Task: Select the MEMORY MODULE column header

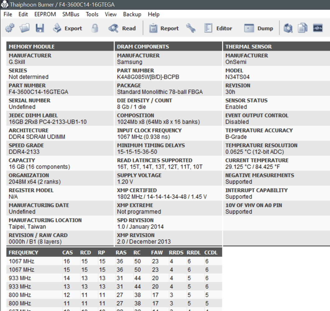Action: [60, 46]
